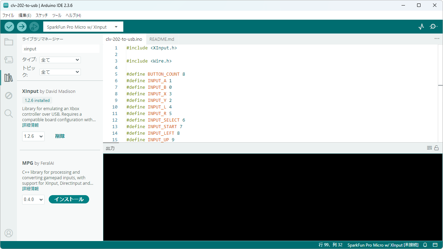
Task: Open the Sketchbook folder panel
Action: coord(9,42)
